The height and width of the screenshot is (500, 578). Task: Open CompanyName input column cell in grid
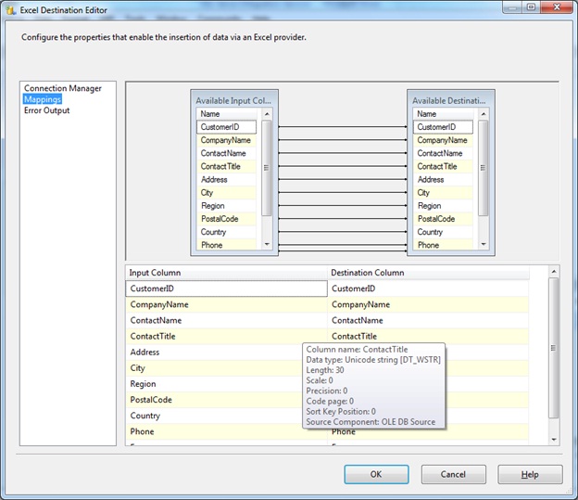point(226,304)
